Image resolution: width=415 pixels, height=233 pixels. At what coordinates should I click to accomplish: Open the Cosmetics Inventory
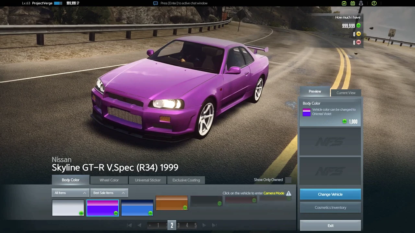tap(330, 207)
